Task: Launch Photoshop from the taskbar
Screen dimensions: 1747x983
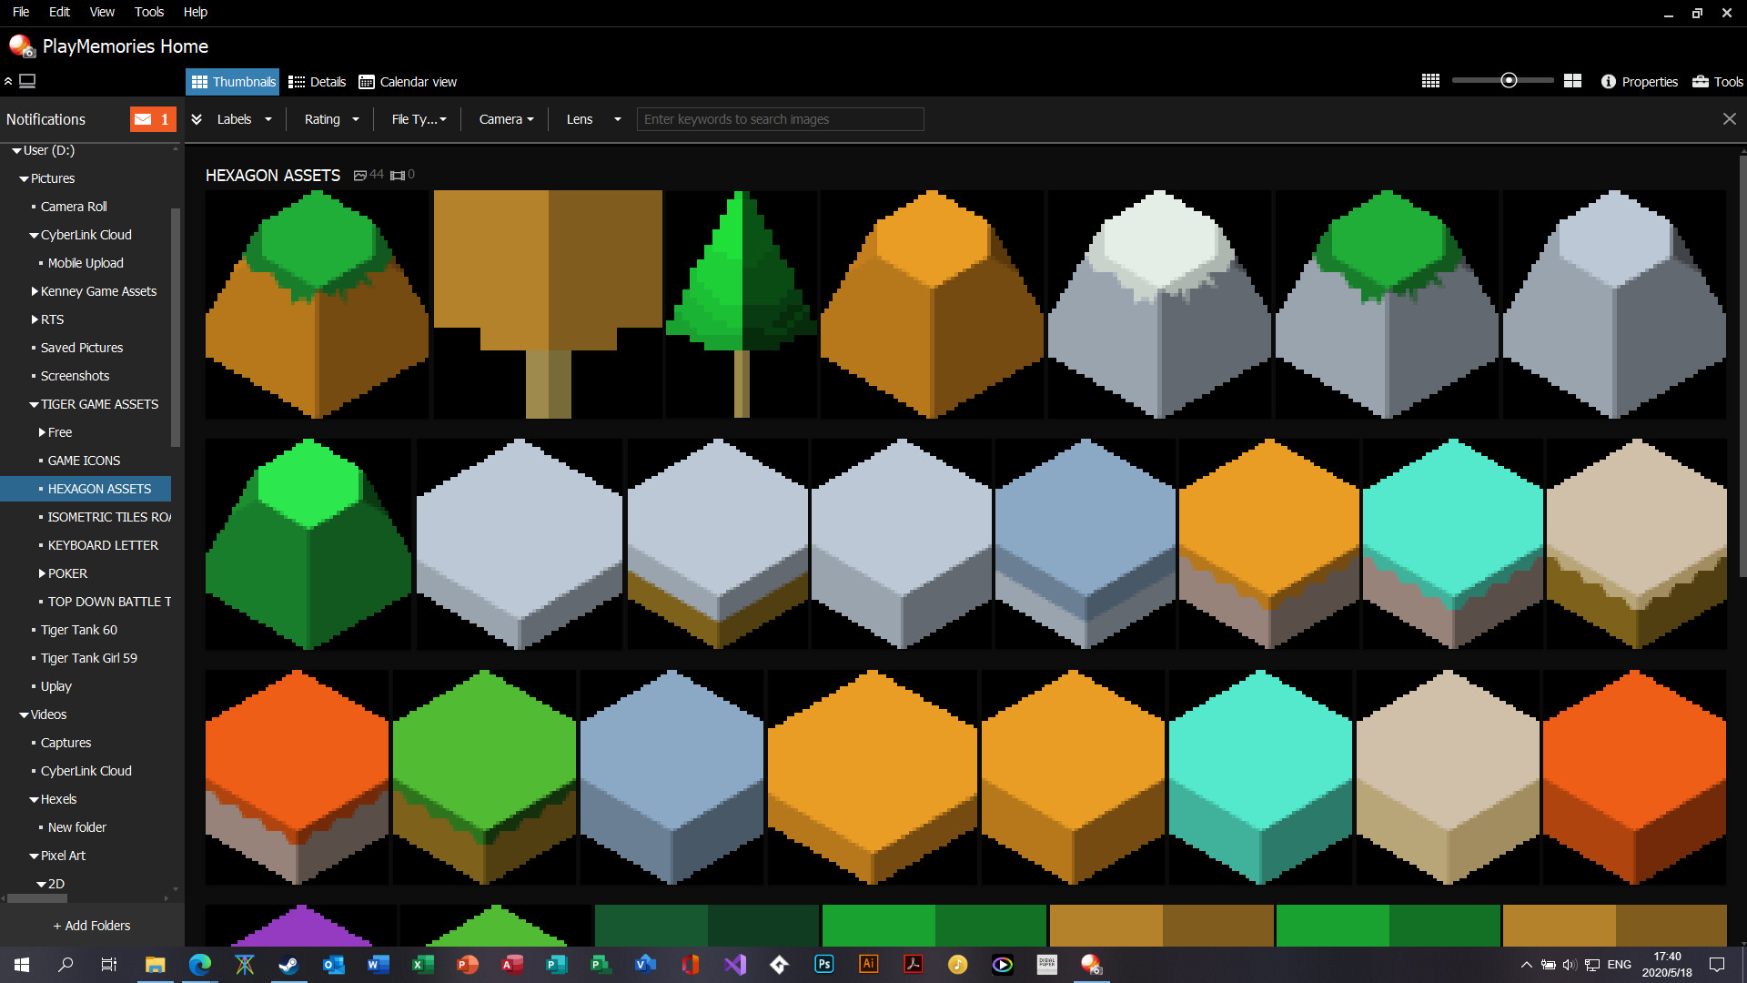Action: point(823,964)
